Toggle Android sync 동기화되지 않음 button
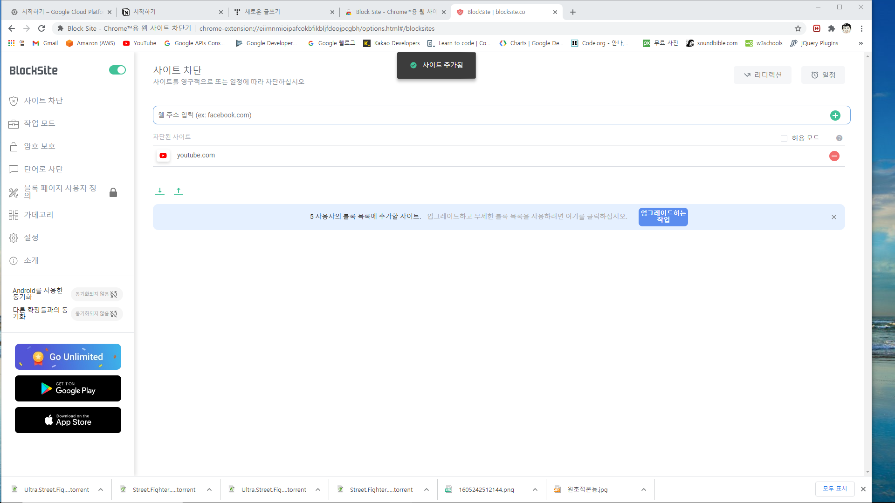This screenshot has width=895, height=503. pos(96,294)
